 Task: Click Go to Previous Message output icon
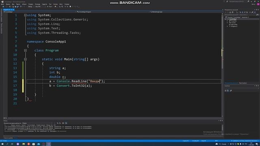point(58,123)
